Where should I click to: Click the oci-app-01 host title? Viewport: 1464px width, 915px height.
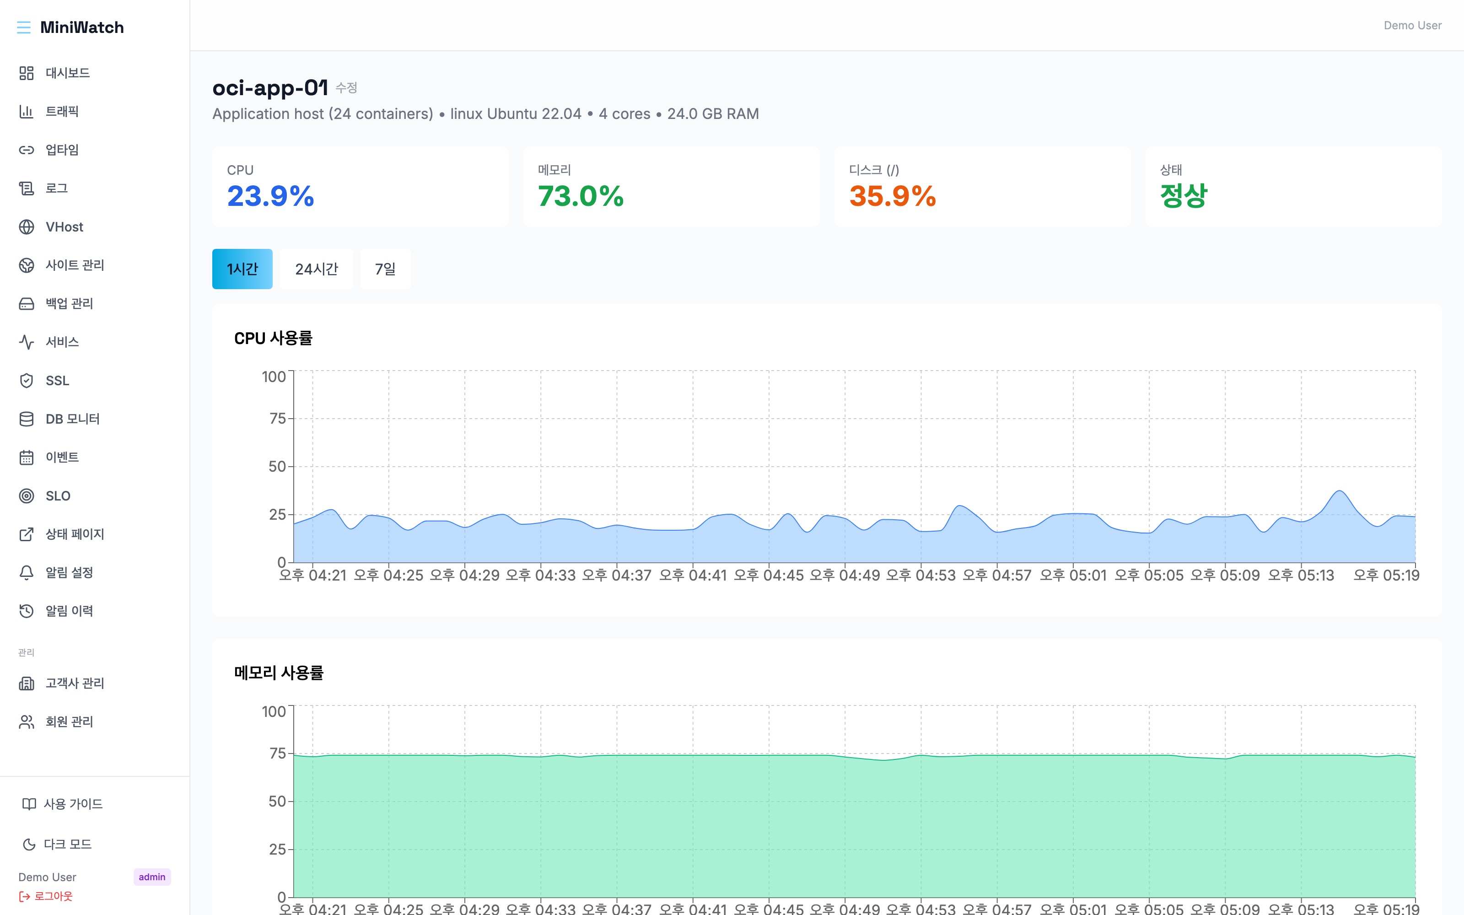(270, 88)
